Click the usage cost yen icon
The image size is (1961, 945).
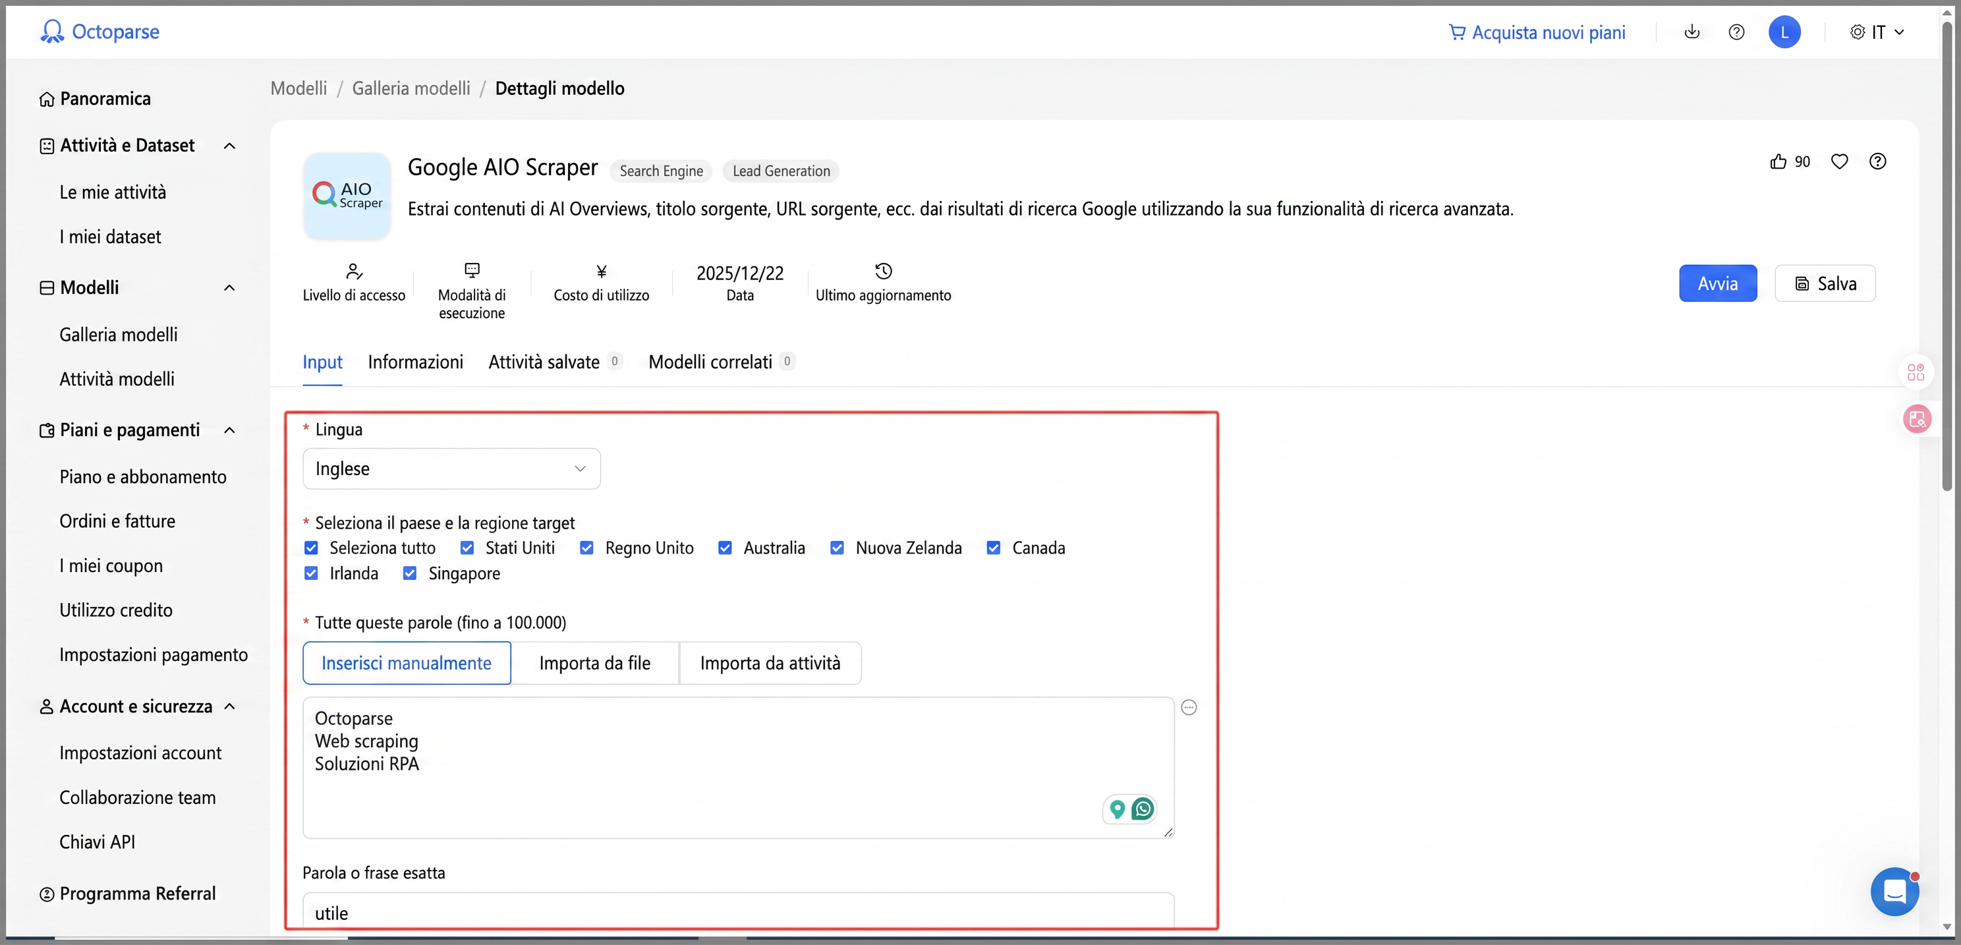[x=602, y=271]
